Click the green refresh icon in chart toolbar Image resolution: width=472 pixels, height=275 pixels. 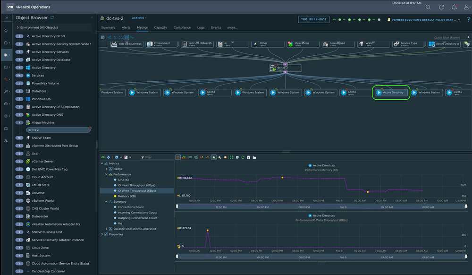pyautogui.click(x=243, y=157)
